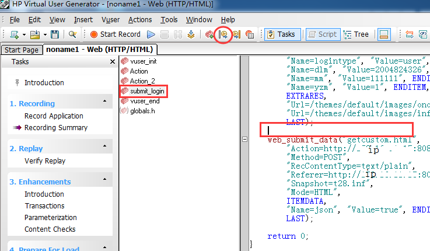Collapse the web_submit_data code block
Image resolution: width=430 pixels, height=251 pixels.
[245, 140]
